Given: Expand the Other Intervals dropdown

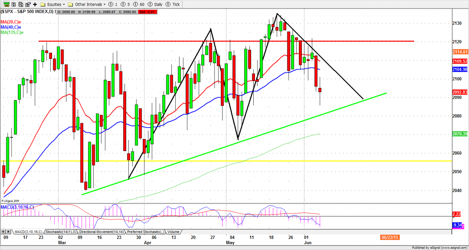Looking at the screenshot, I should [89, 4].
